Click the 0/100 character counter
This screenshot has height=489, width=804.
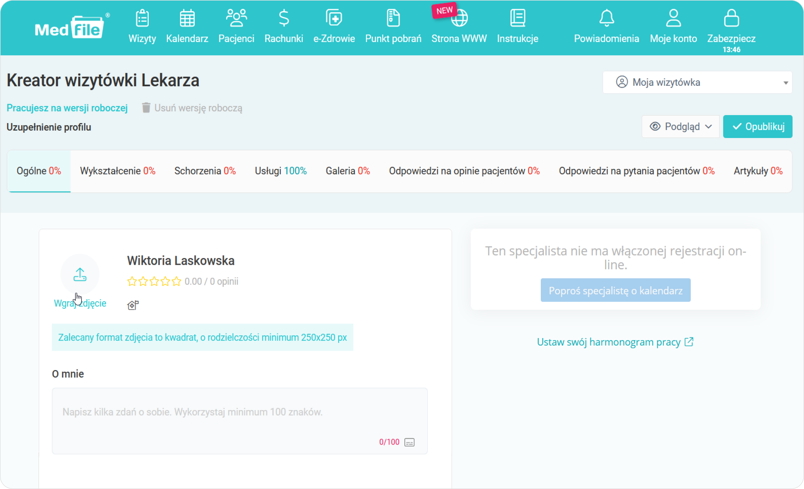(x=389, y=442)
